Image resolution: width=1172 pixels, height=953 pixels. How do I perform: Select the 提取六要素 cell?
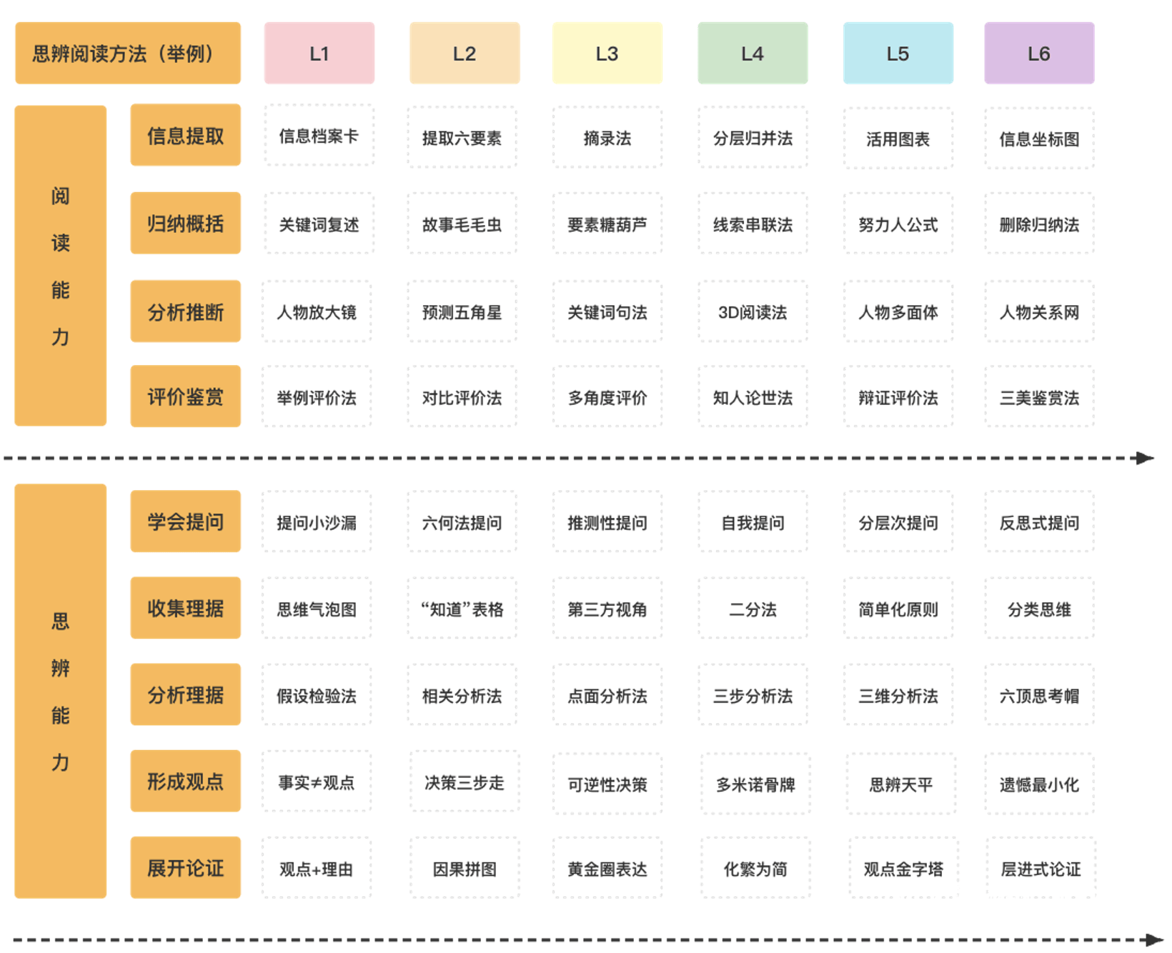point(462,138)
